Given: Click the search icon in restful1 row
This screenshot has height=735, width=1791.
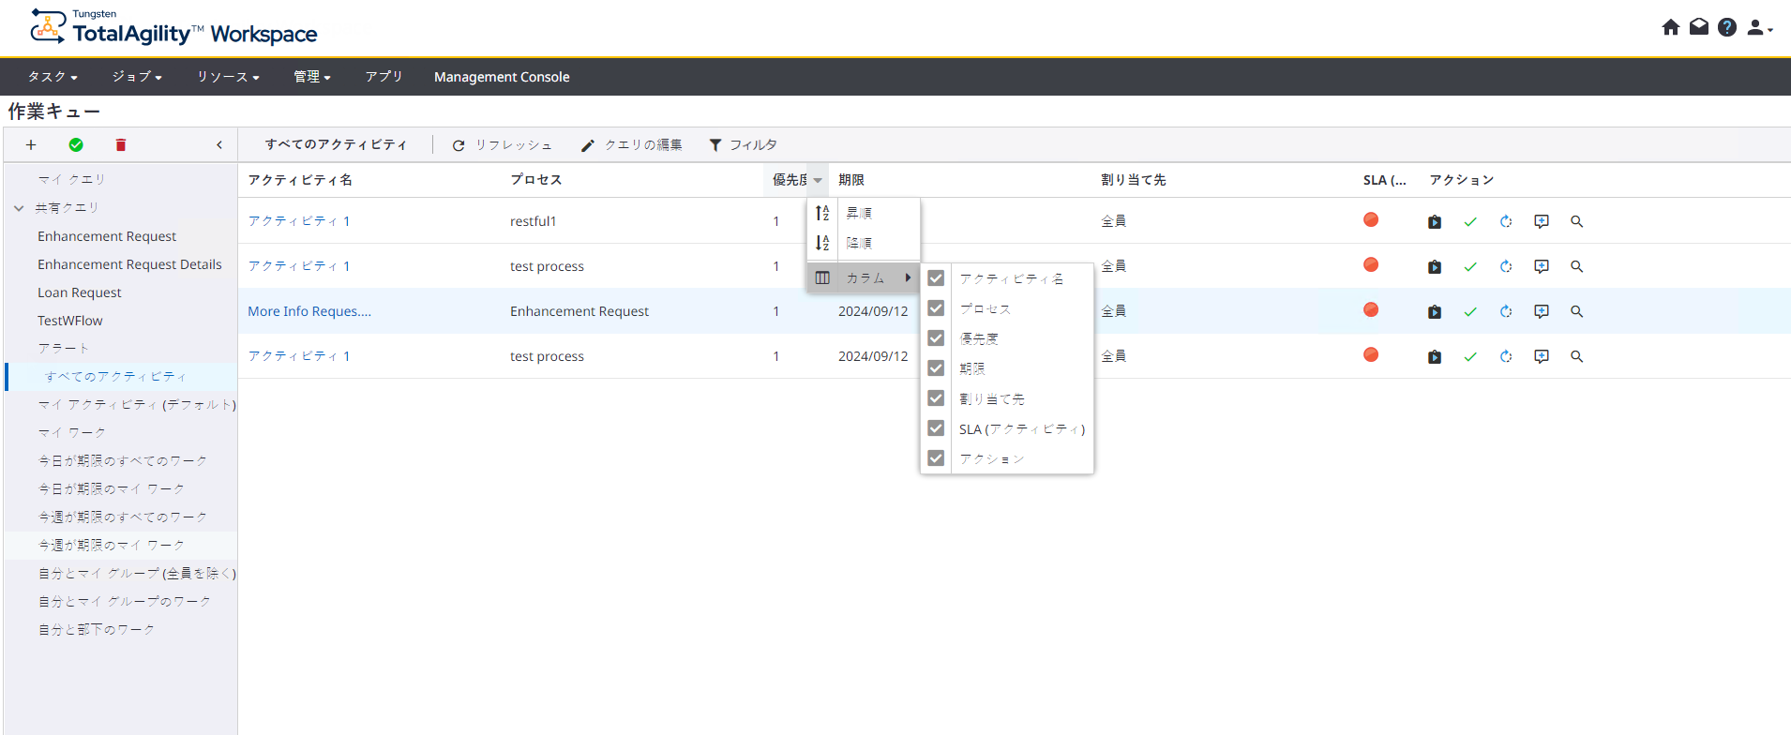Looking at the screenshot, I should [1576, 222].
